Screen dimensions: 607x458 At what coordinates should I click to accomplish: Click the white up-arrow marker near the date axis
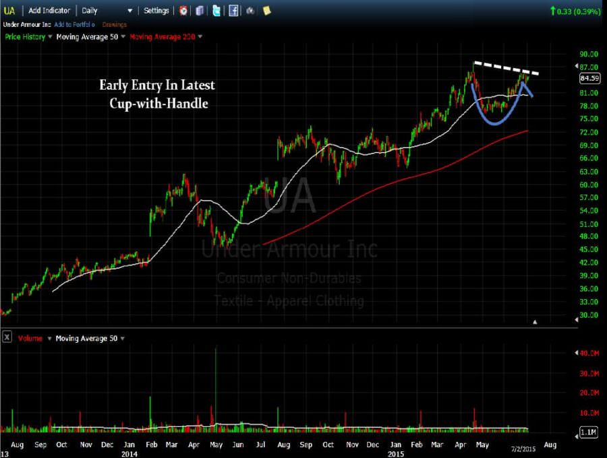pos(535,321)
